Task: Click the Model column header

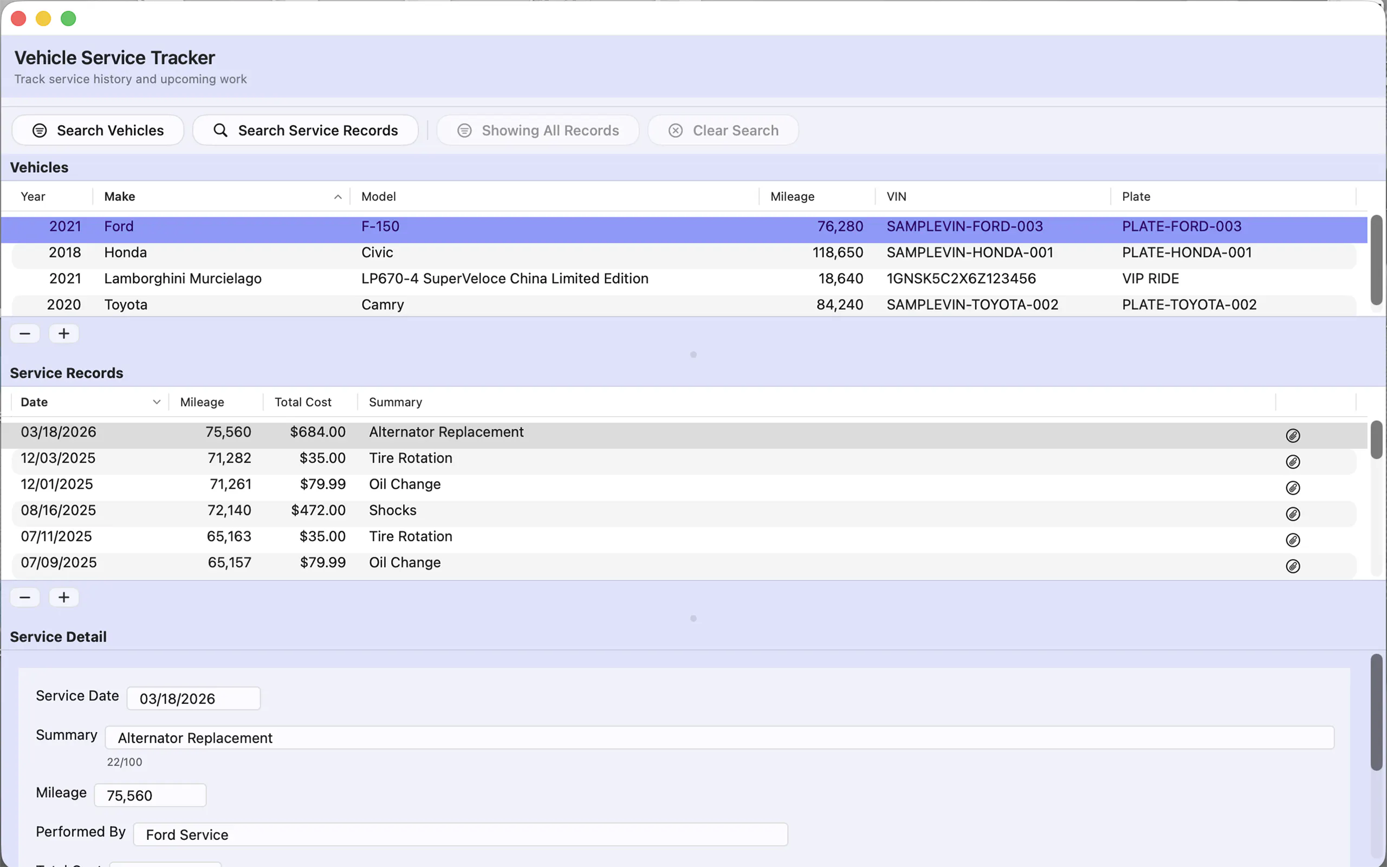Action: tap(554, 197)
